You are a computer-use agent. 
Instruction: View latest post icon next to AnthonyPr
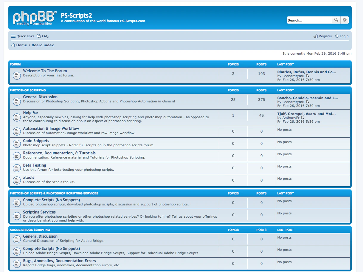[x=302, y=118]
